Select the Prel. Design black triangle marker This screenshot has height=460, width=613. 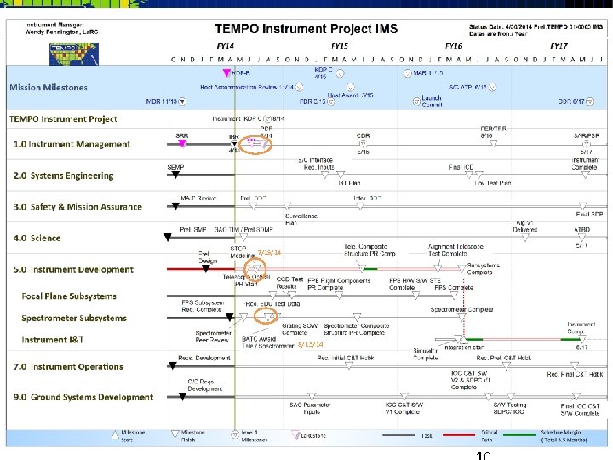tap(206, 268)
